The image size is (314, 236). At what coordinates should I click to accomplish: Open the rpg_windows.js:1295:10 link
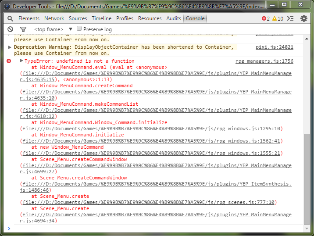point(151,129)
